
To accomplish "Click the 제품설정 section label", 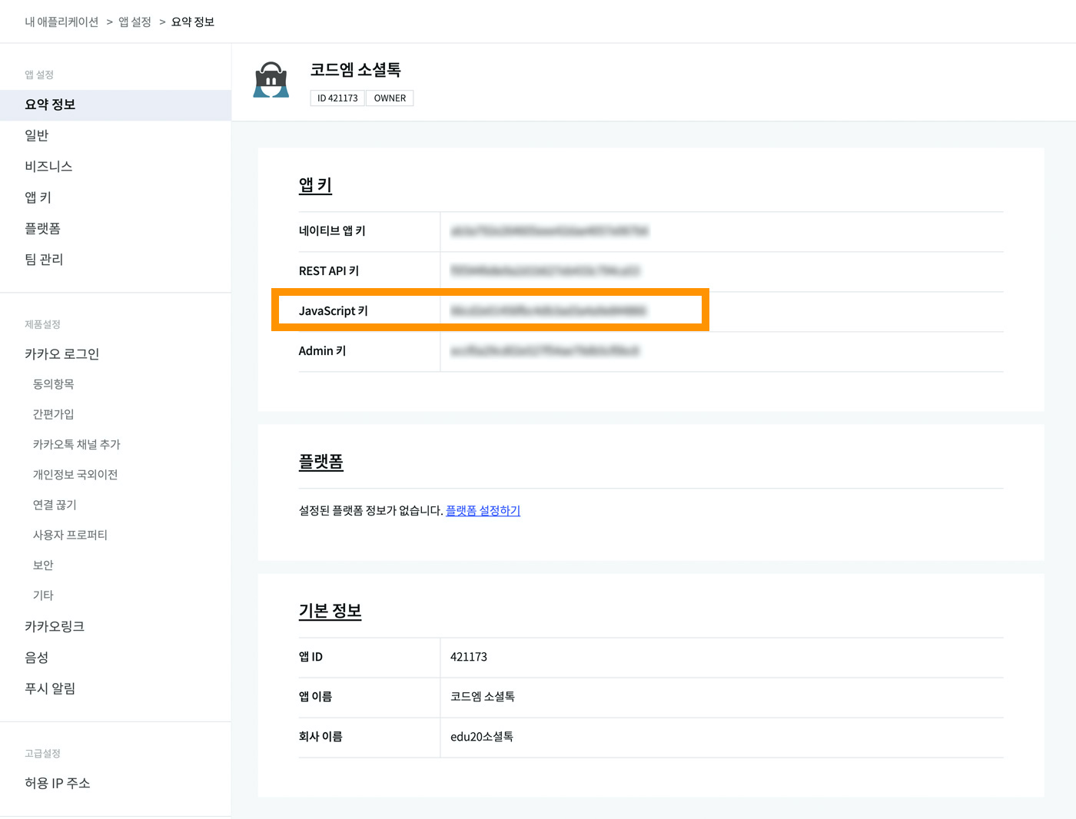I will click(42, 324).
